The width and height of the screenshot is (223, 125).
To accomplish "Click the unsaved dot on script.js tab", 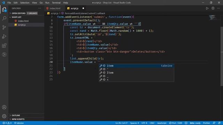I will pos(83,8).
